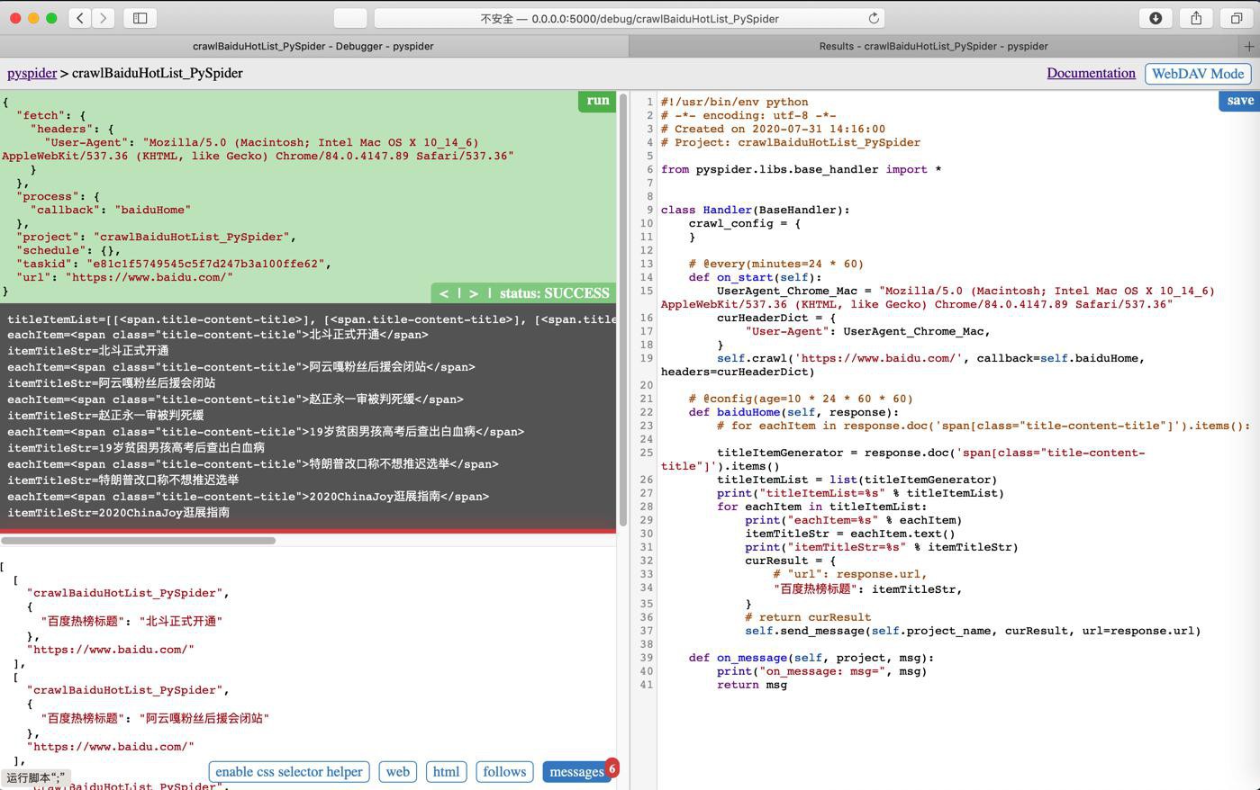The image size is (1260, 790).
Task: Run the task with the run button
Action: pos(598,101)
